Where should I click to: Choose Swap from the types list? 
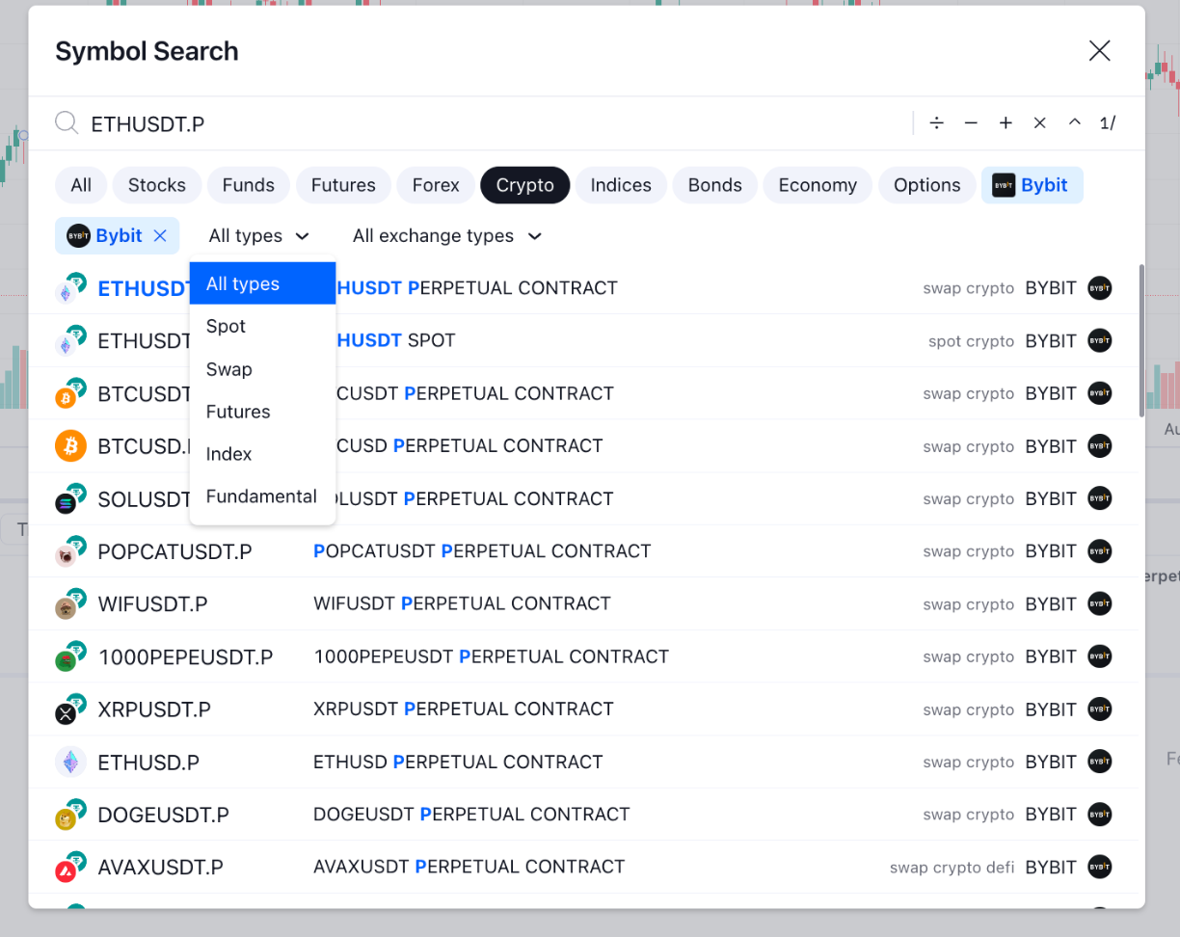[228, 369]
